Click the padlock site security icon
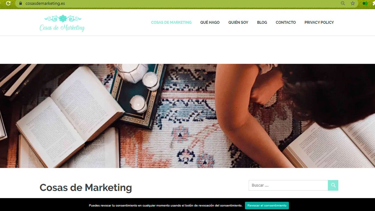The height and width of the screenshot is (211, 375). point(20,3)
